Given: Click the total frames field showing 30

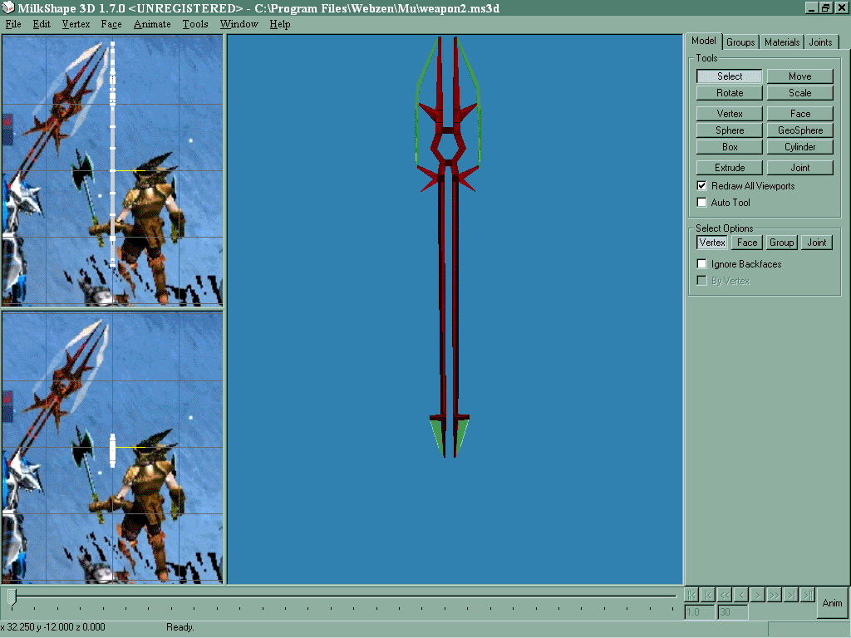Looking at the screenshot, I should pos(732,612).
